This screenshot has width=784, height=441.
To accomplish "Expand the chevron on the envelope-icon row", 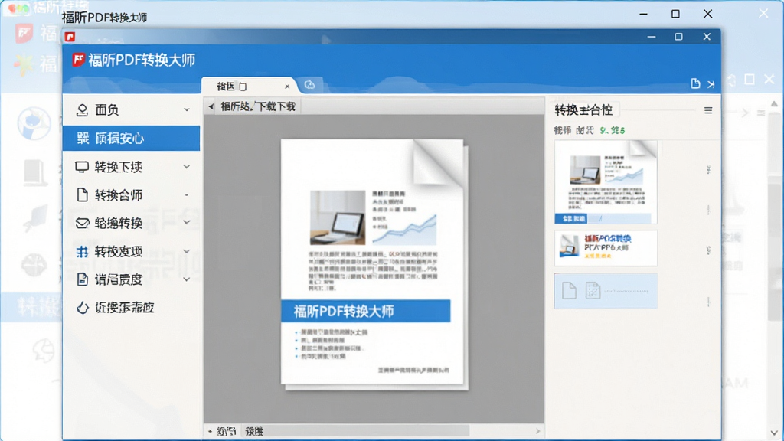I will [187, 223].
